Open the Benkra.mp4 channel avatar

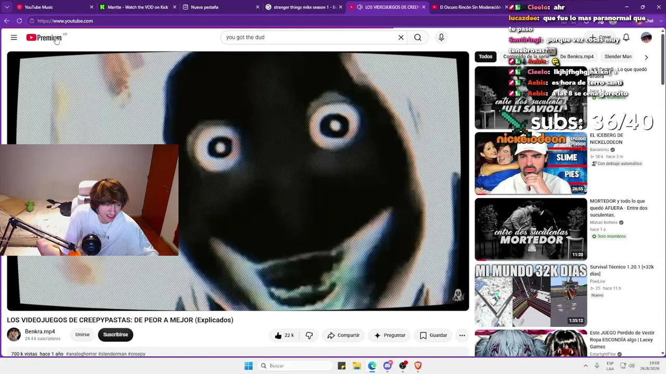click(14, 335)
